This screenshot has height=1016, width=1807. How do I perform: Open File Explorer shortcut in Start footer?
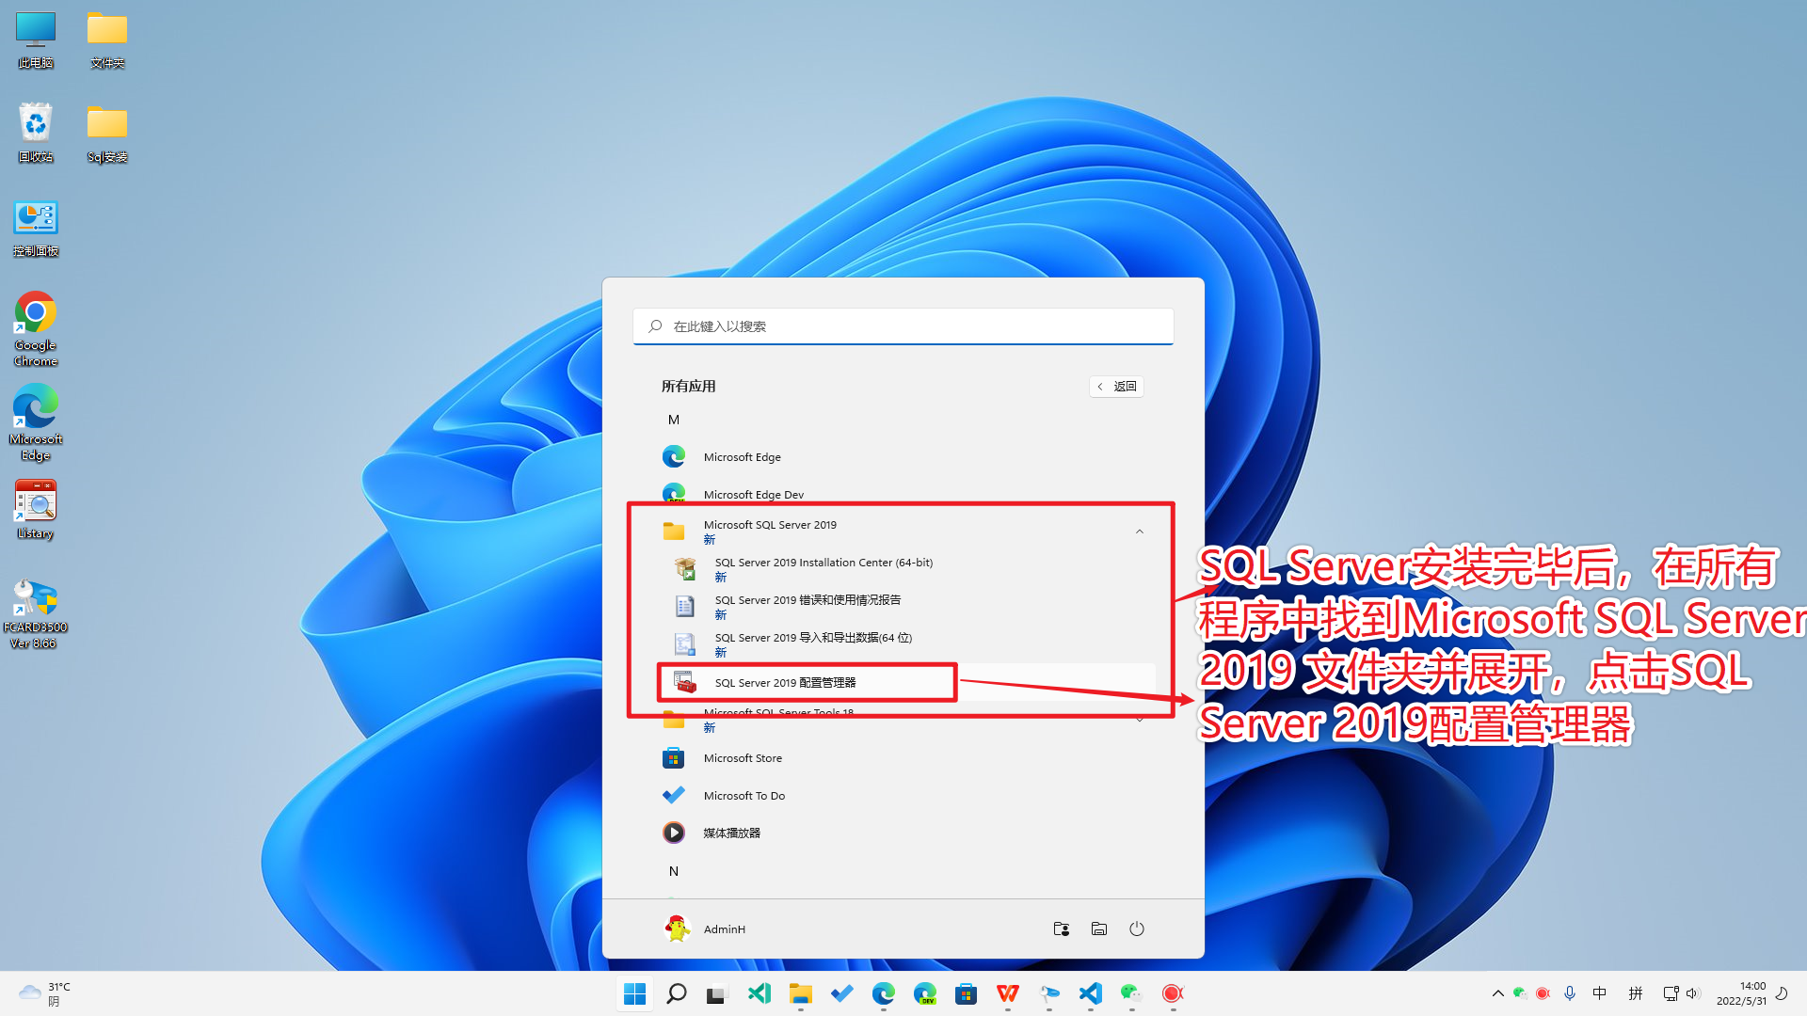coord(1099,929)
